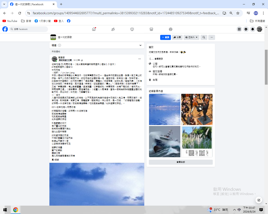Click the 邀請 invite button
Screen dimensions: 268x214
(165, 37)
